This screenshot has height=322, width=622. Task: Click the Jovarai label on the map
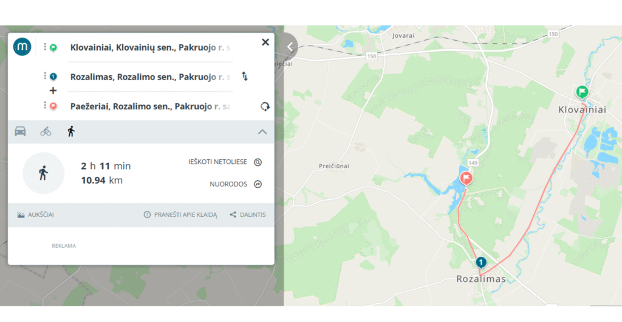pos(403,36)
